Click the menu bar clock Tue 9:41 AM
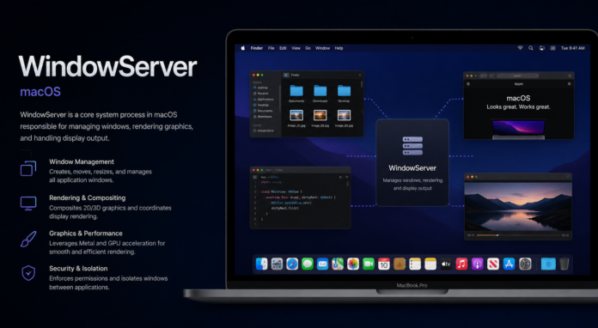Screen dimensions: 598x328 pos(573,48)
